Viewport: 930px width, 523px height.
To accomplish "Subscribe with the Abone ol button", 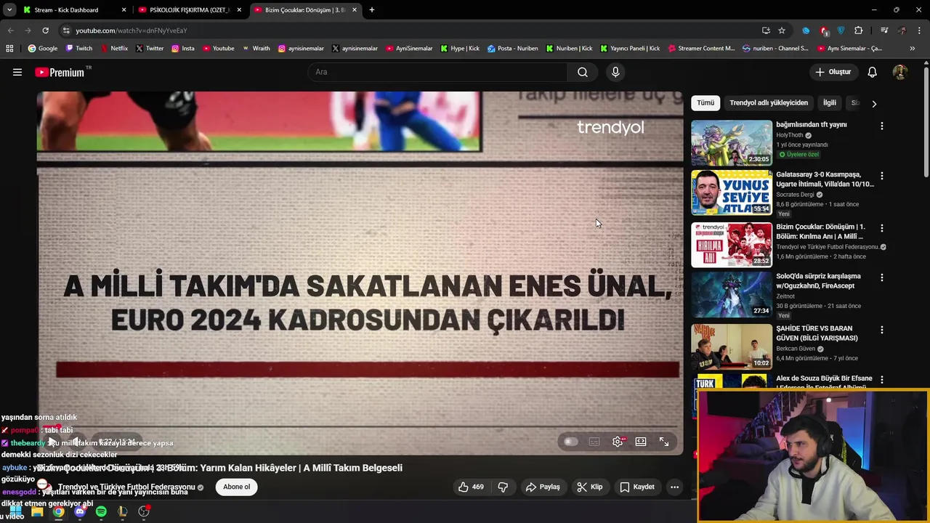I will click(x=236, y=487).
